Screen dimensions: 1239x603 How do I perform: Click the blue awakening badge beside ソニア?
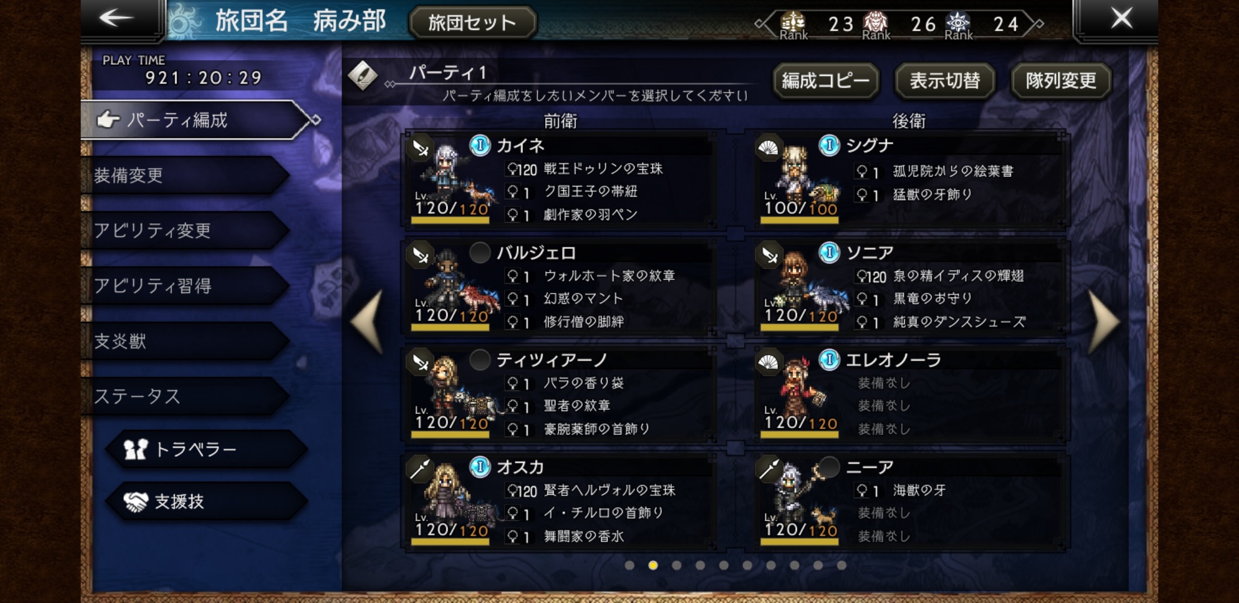829,253
